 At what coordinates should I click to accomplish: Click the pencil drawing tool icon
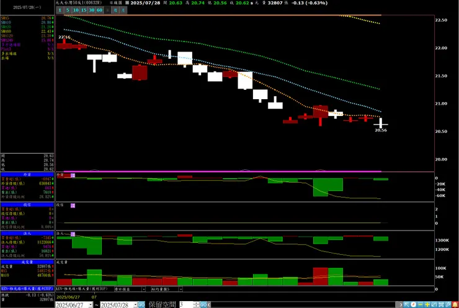448,304
